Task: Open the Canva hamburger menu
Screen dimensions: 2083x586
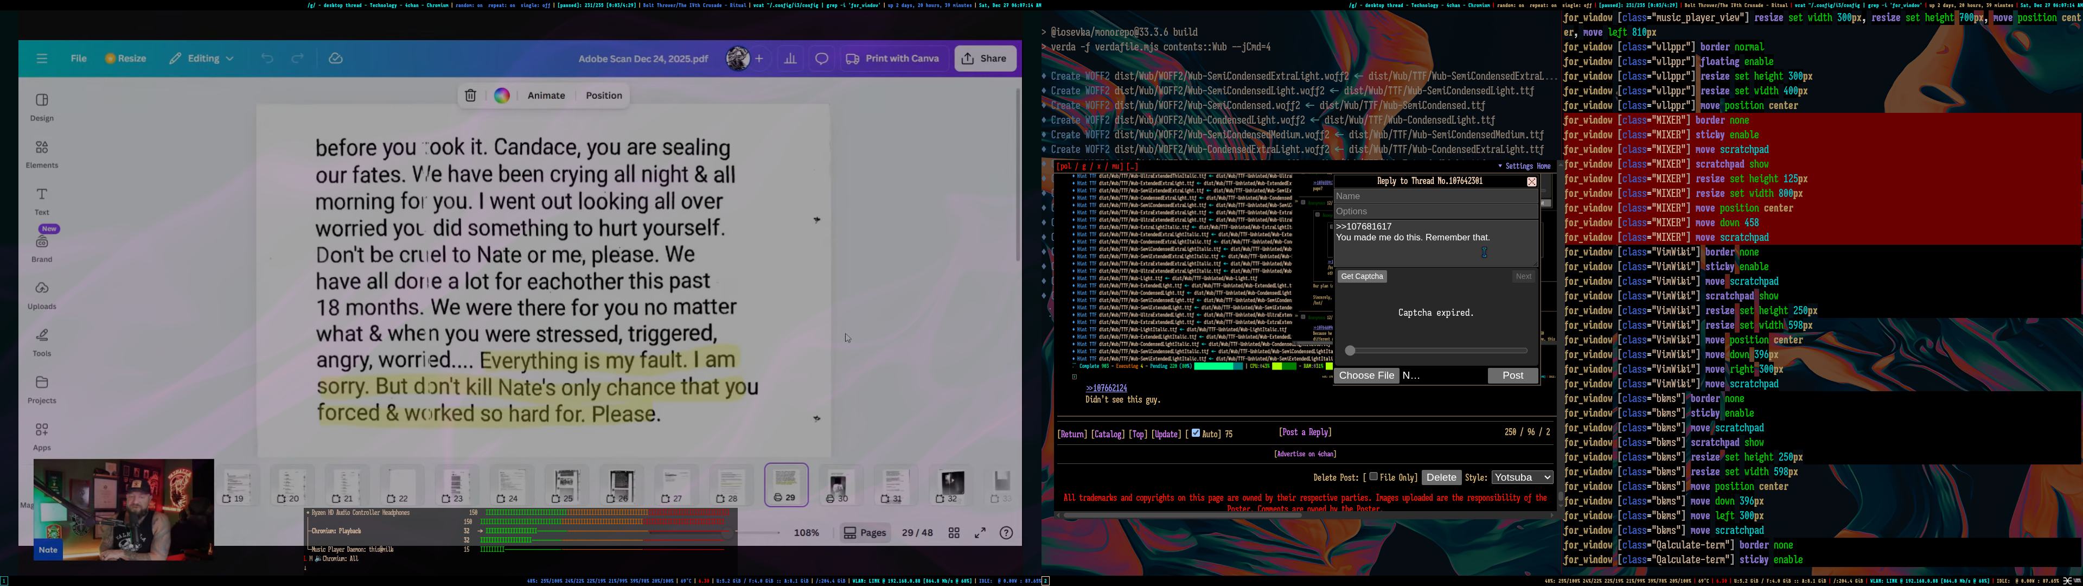Action: coord(42,59)
